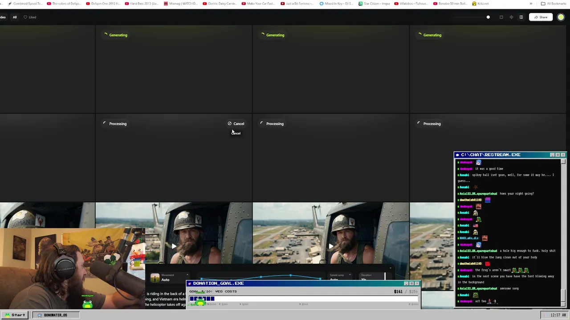
Task: Click C:\CHAT\RESTREAM.EXE title bar
Action: pyautogui.click(x=510, y=155)
